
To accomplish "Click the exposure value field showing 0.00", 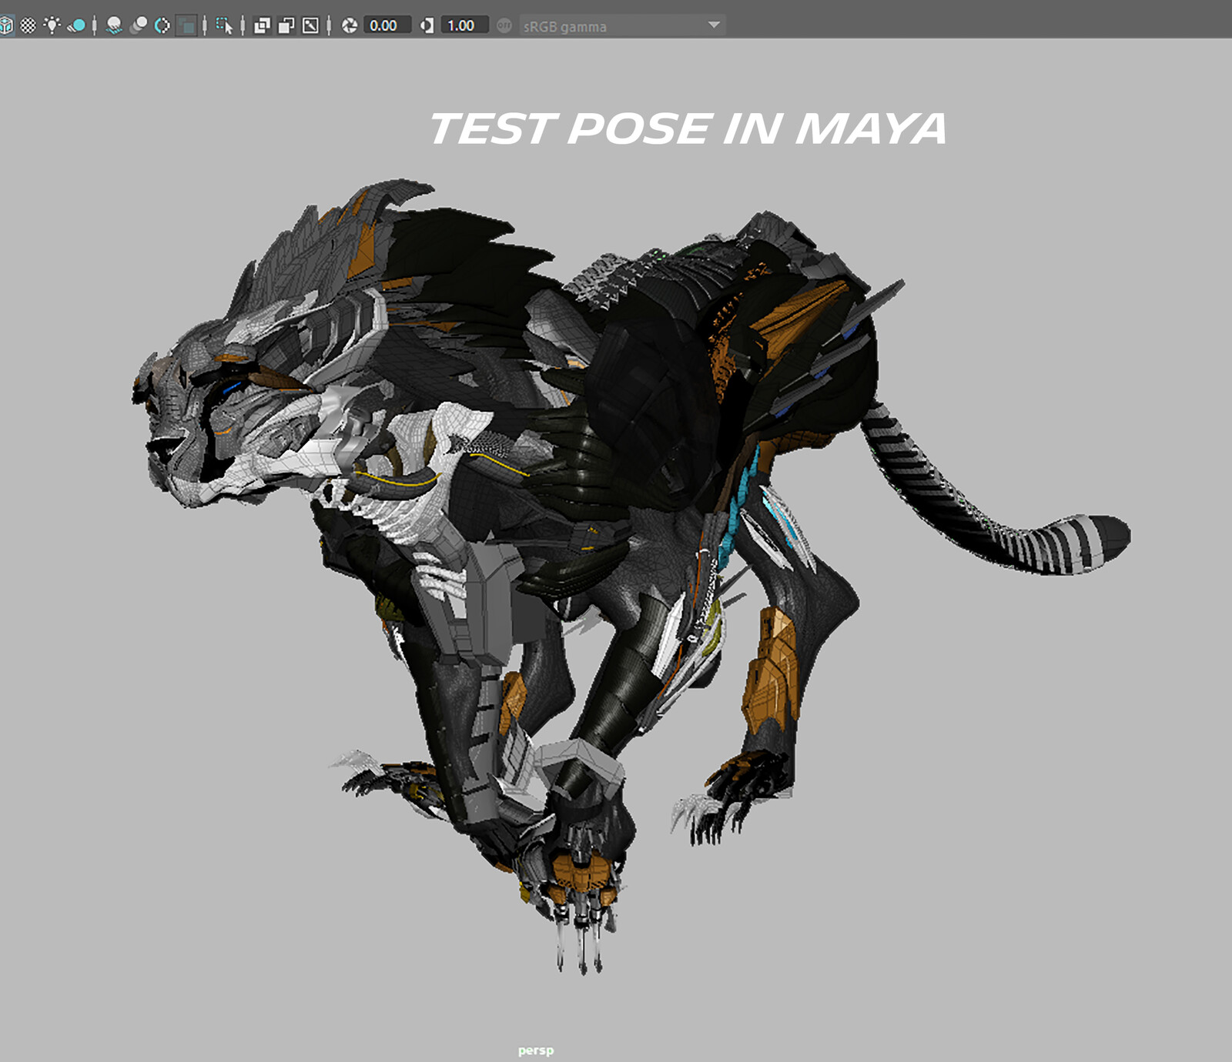I will [x=385, y=25].
